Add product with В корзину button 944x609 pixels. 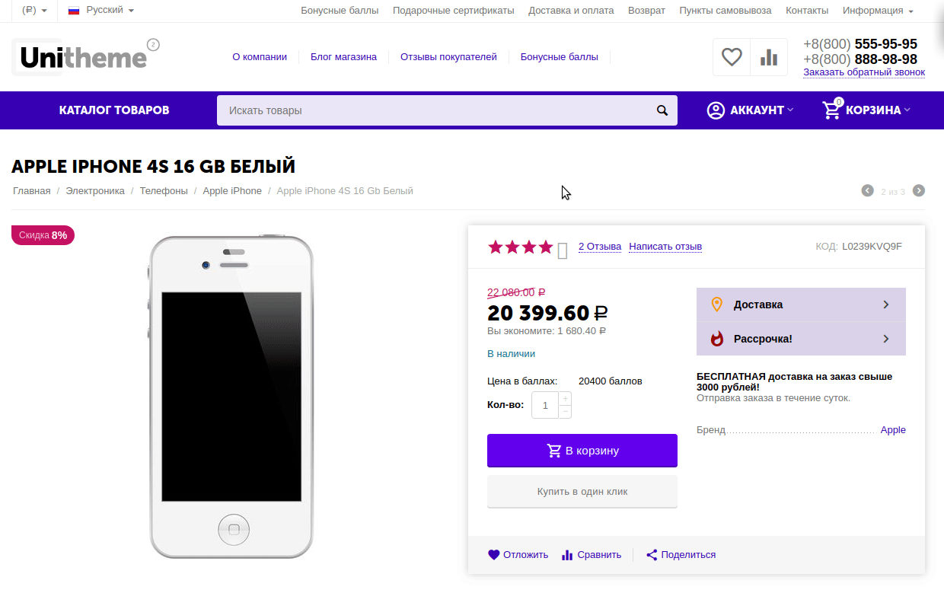582,451
